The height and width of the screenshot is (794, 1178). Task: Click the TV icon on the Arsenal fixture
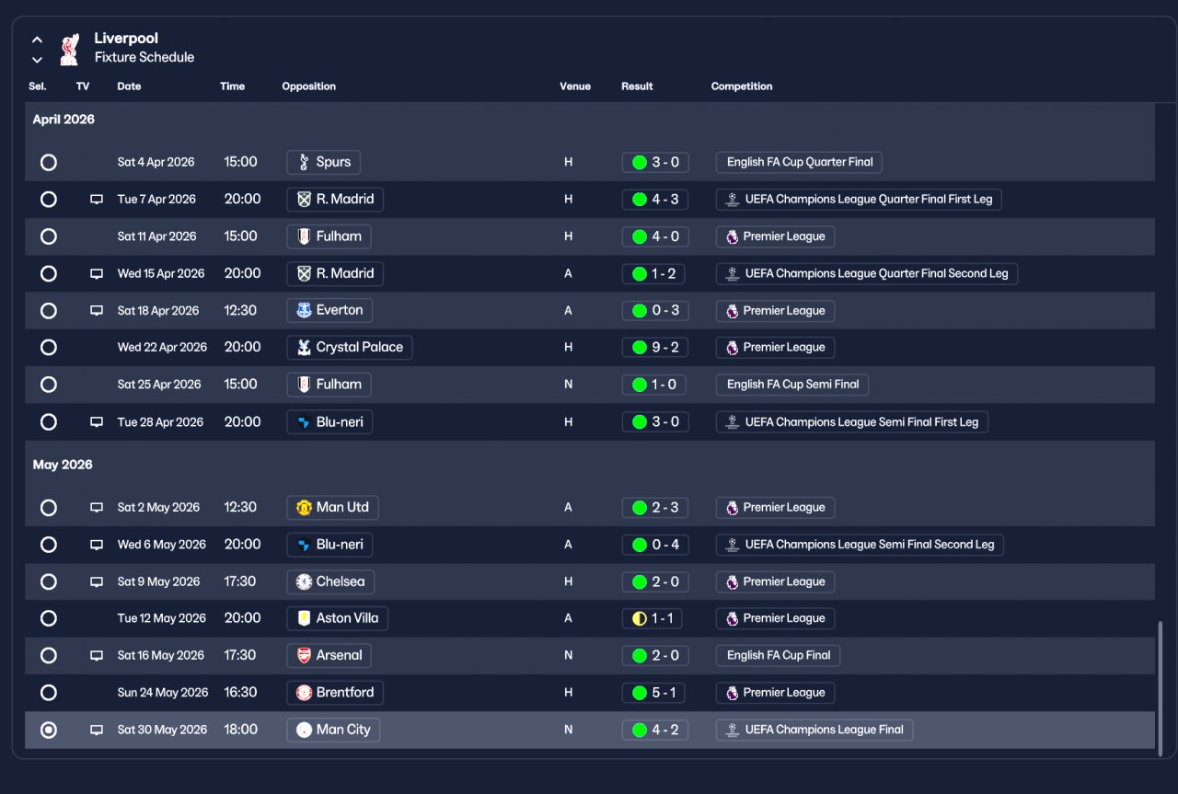click(97, 656)
